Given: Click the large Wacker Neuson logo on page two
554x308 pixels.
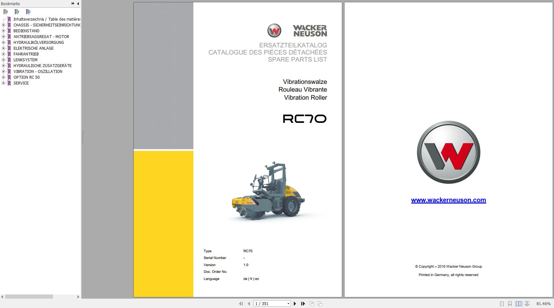Looking at the screenshot, I should click(x=448, y=152).
